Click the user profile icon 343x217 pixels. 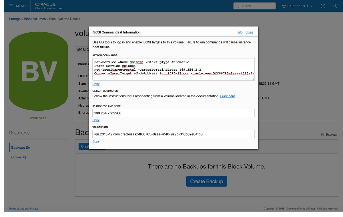tap(334, 6)
